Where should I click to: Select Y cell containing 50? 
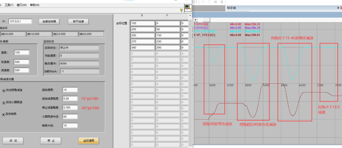168,29
